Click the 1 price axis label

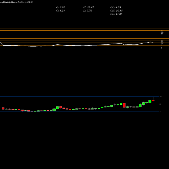click(160, 112)
